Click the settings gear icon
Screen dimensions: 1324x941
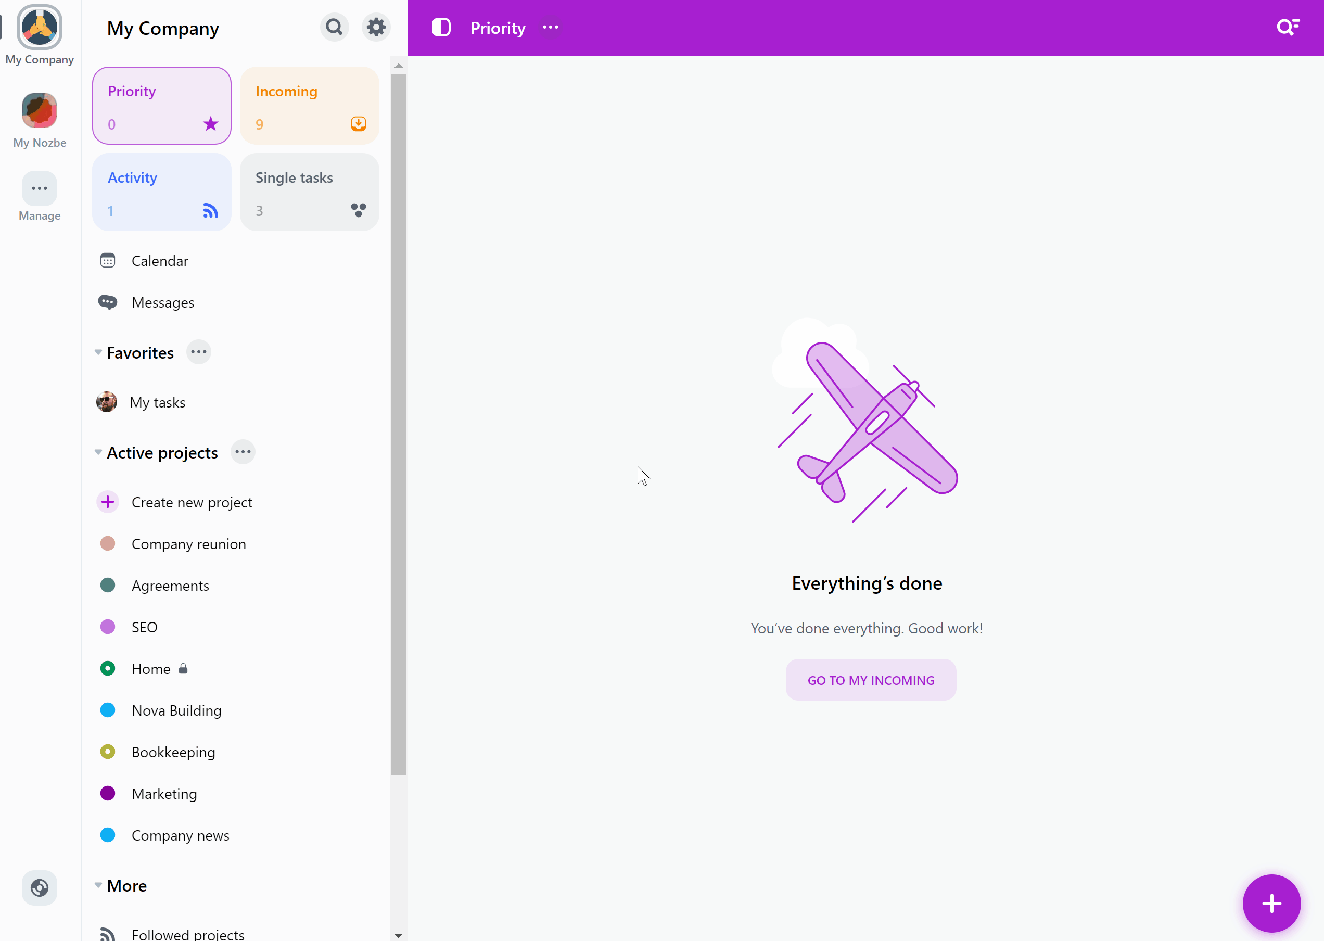(x=376, y=28)
